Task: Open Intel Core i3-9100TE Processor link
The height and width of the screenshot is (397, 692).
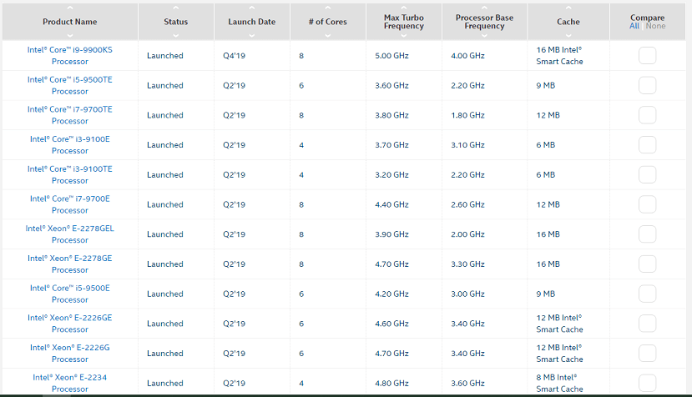Action: coord(70,174)
